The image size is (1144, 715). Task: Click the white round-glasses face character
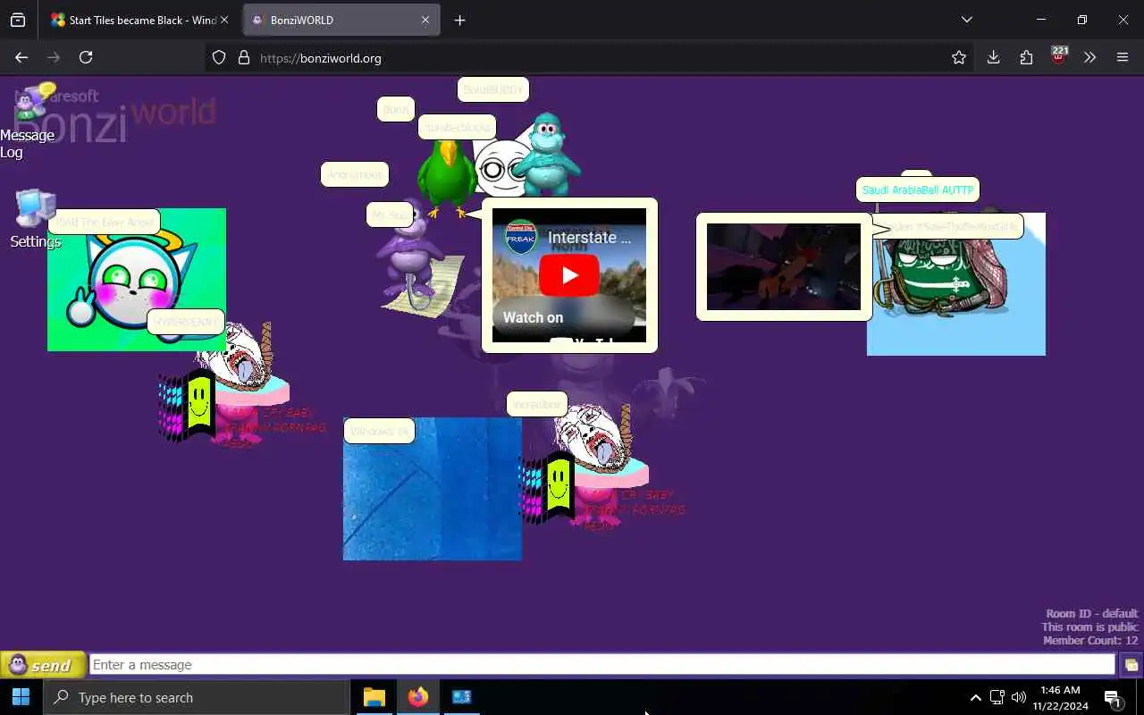click(x=500, y=168)
